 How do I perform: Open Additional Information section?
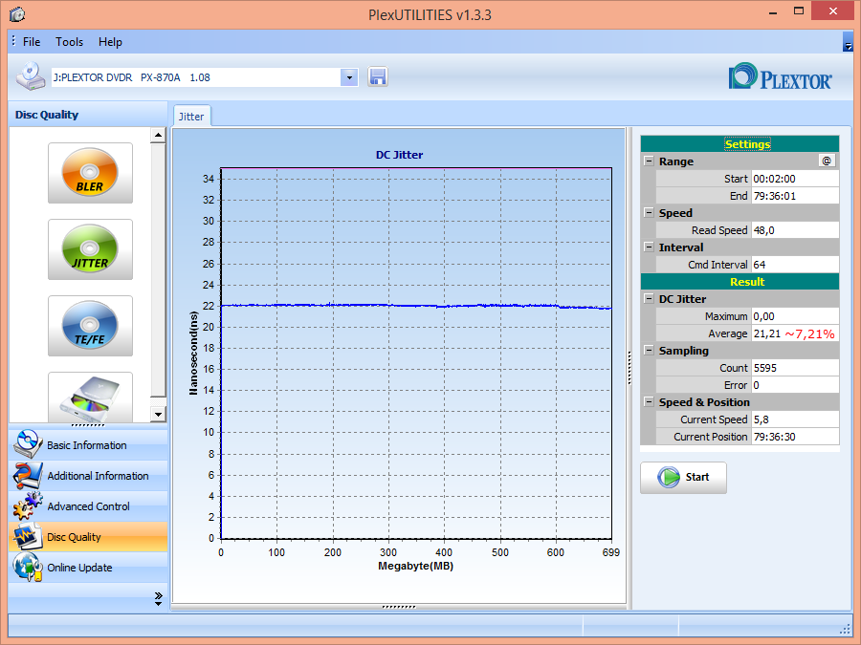click(88, 476)
